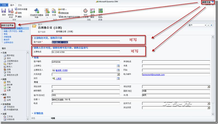
Task: Click the 保存 save icon
Action: 4,11
